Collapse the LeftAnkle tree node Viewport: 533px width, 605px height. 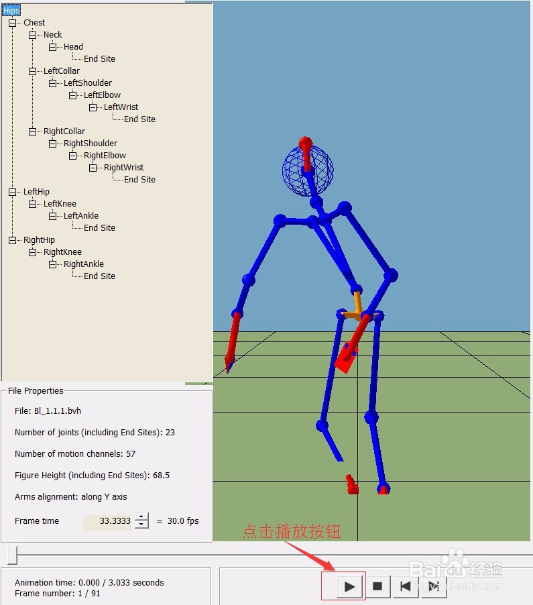coord(52,216)
